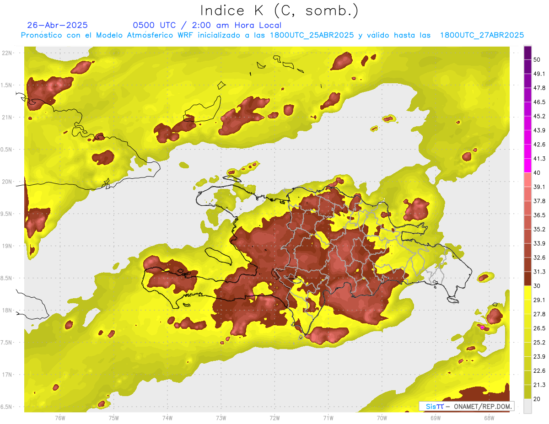
Task: Click the '73W' longitude label
Action: click(221, 418)
